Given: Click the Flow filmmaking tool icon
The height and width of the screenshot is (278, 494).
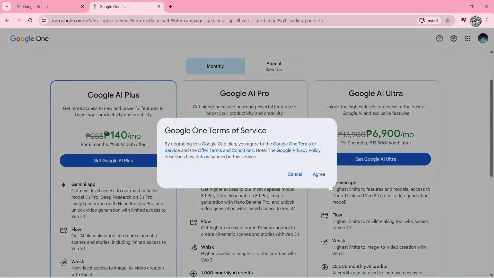Looking at the screenshot, I should [x=64, y=230].
